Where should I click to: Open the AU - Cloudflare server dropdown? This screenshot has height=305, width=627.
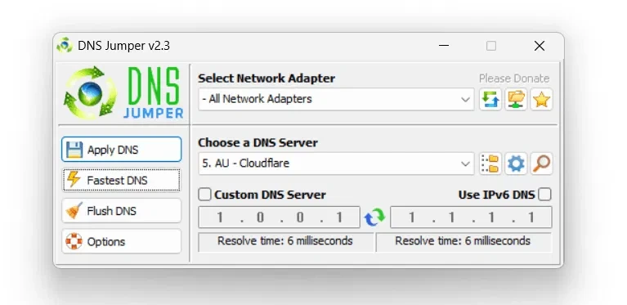tap(336, 164)
